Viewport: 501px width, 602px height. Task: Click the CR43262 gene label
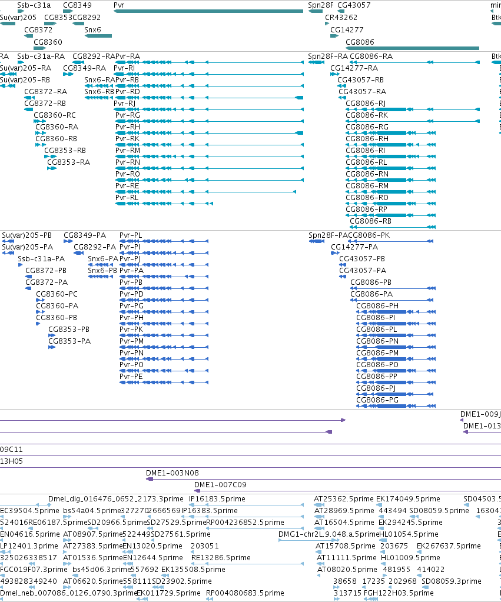click(x=341, y=18)
